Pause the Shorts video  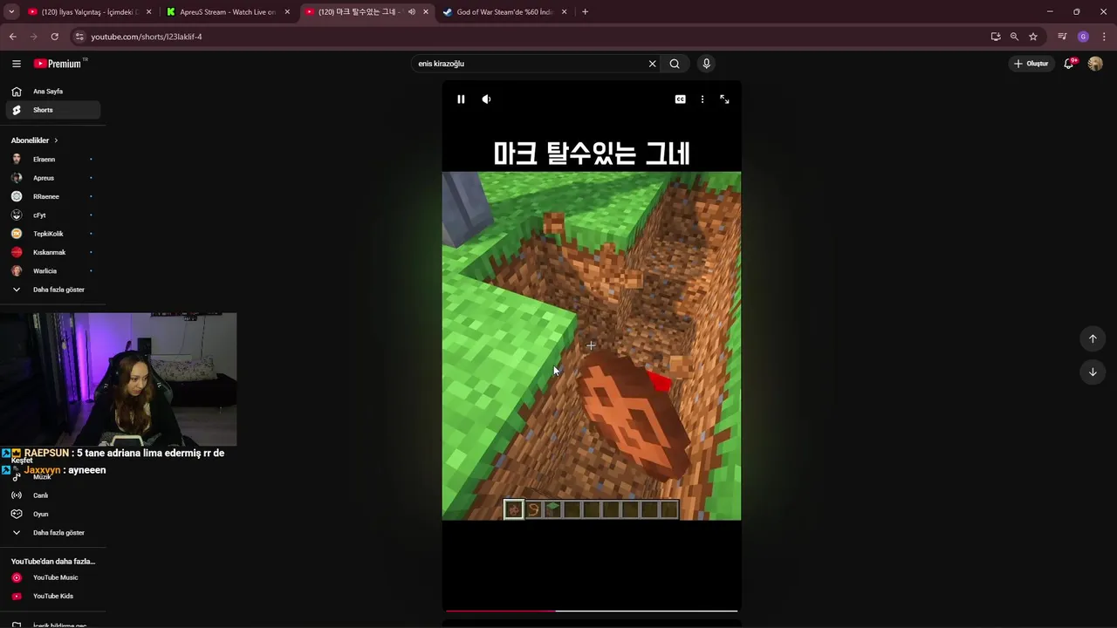click(x=461, y=99)
